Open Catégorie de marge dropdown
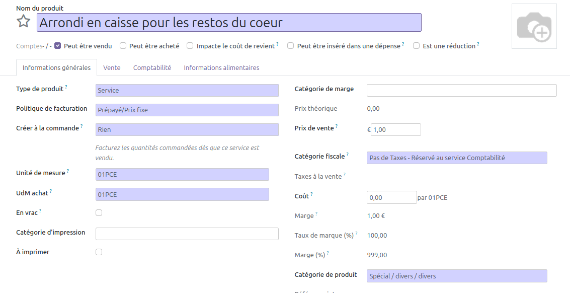The image size is (570, 293). [461, 90]
